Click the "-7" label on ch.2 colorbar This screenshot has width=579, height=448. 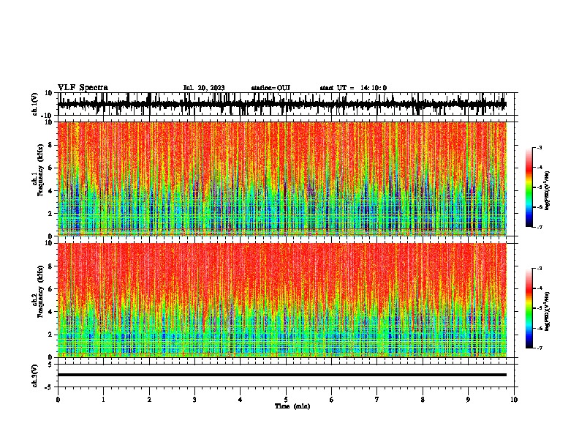coord(540,348)
